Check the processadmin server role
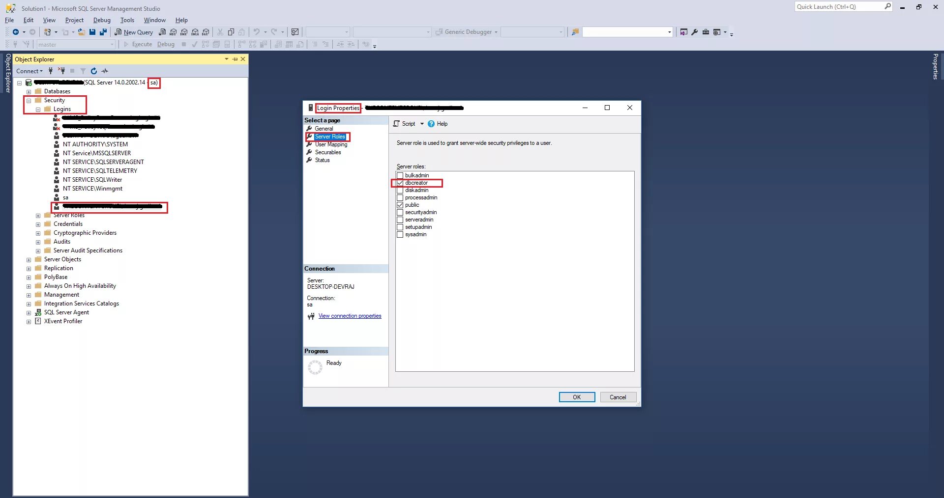Image resolution: width=944 pixels, height=498 pixels. [400, 197]
